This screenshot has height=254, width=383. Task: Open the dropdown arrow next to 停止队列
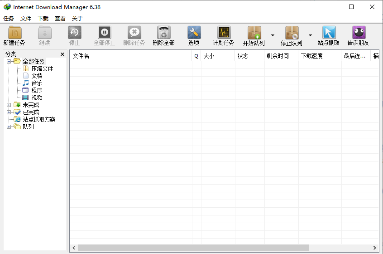point(310,35)
